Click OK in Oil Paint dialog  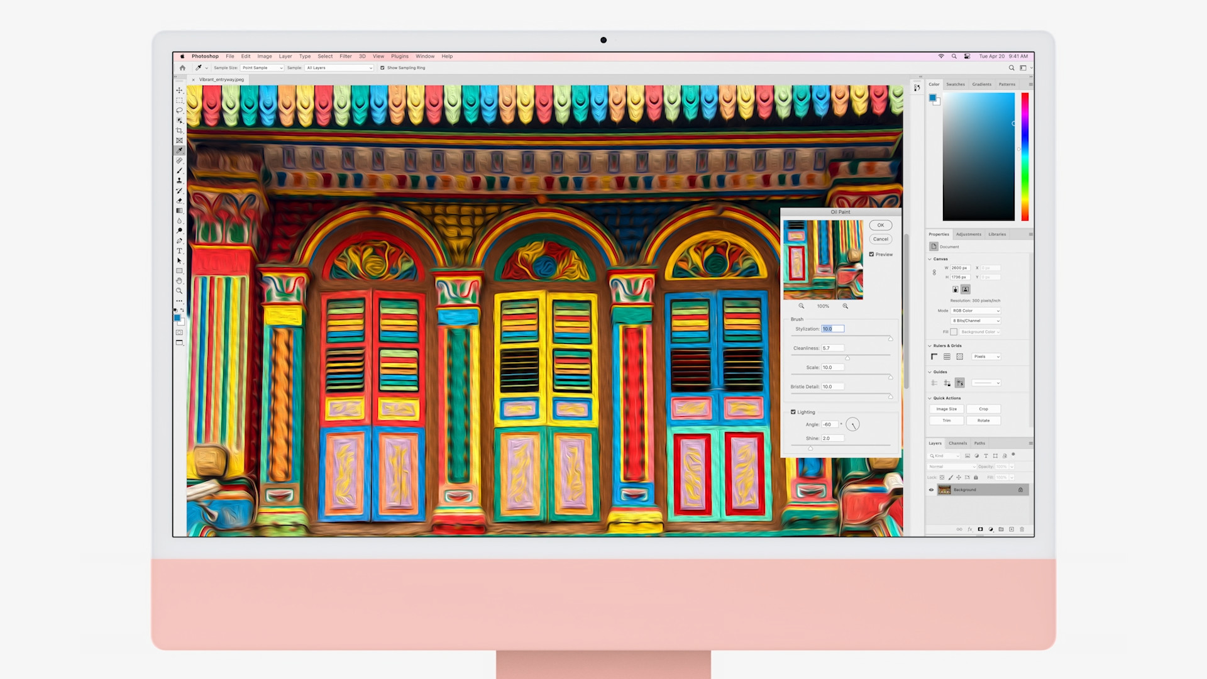coord(880,225)
